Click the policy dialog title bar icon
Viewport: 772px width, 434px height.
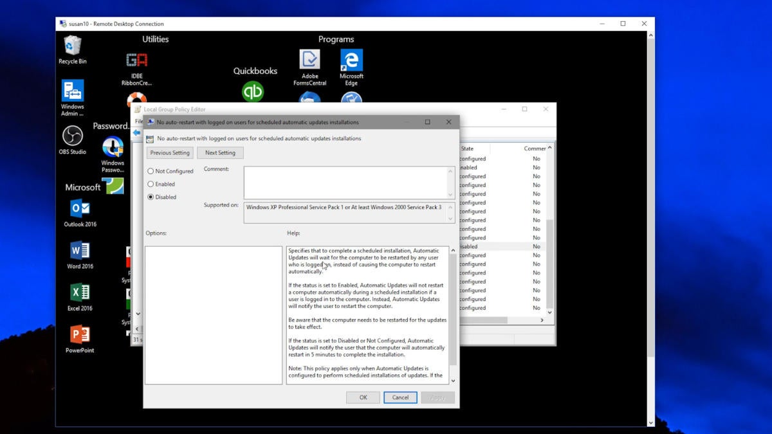coord(151,122)
